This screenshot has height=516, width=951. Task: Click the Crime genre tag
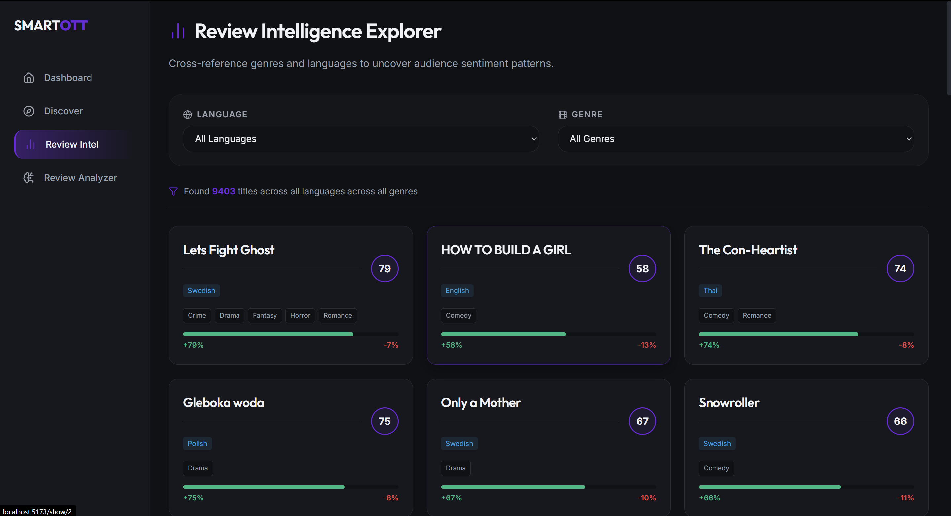(197, 315)
